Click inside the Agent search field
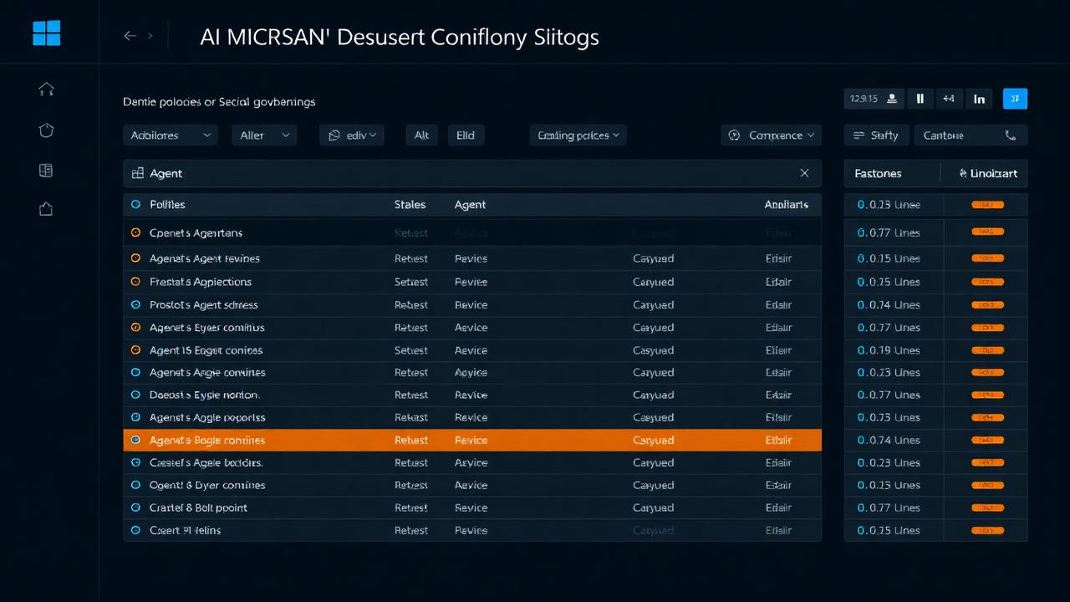 click(x=472, y=173)
